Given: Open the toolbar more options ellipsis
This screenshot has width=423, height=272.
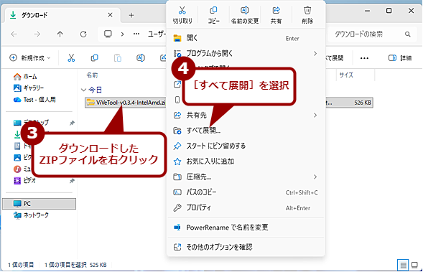Looking at the screenshot, I should [364, 58].
